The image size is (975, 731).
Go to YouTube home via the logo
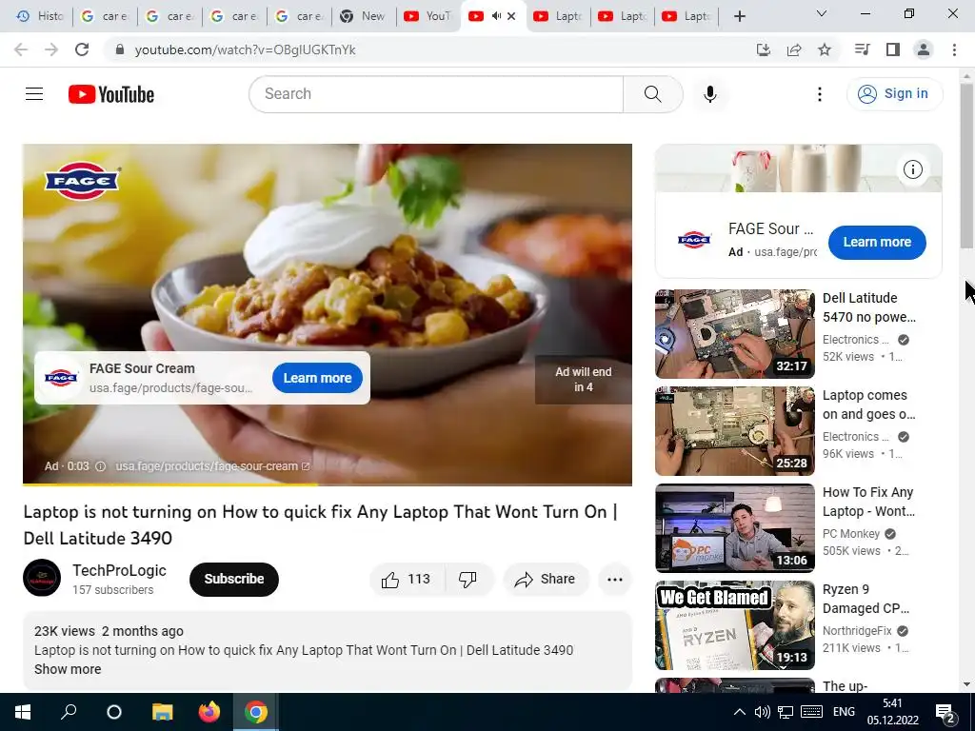(111, 94)
